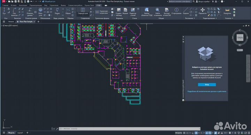Click the command line input field

130,129
